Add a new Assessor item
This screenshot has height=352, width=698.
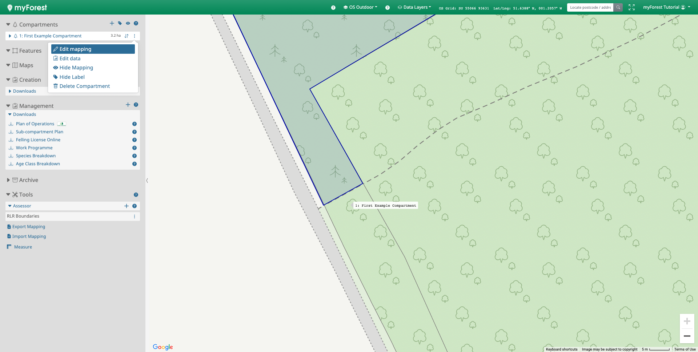tap(127, 206)
